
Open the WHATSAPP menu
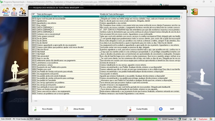[19, 5]
